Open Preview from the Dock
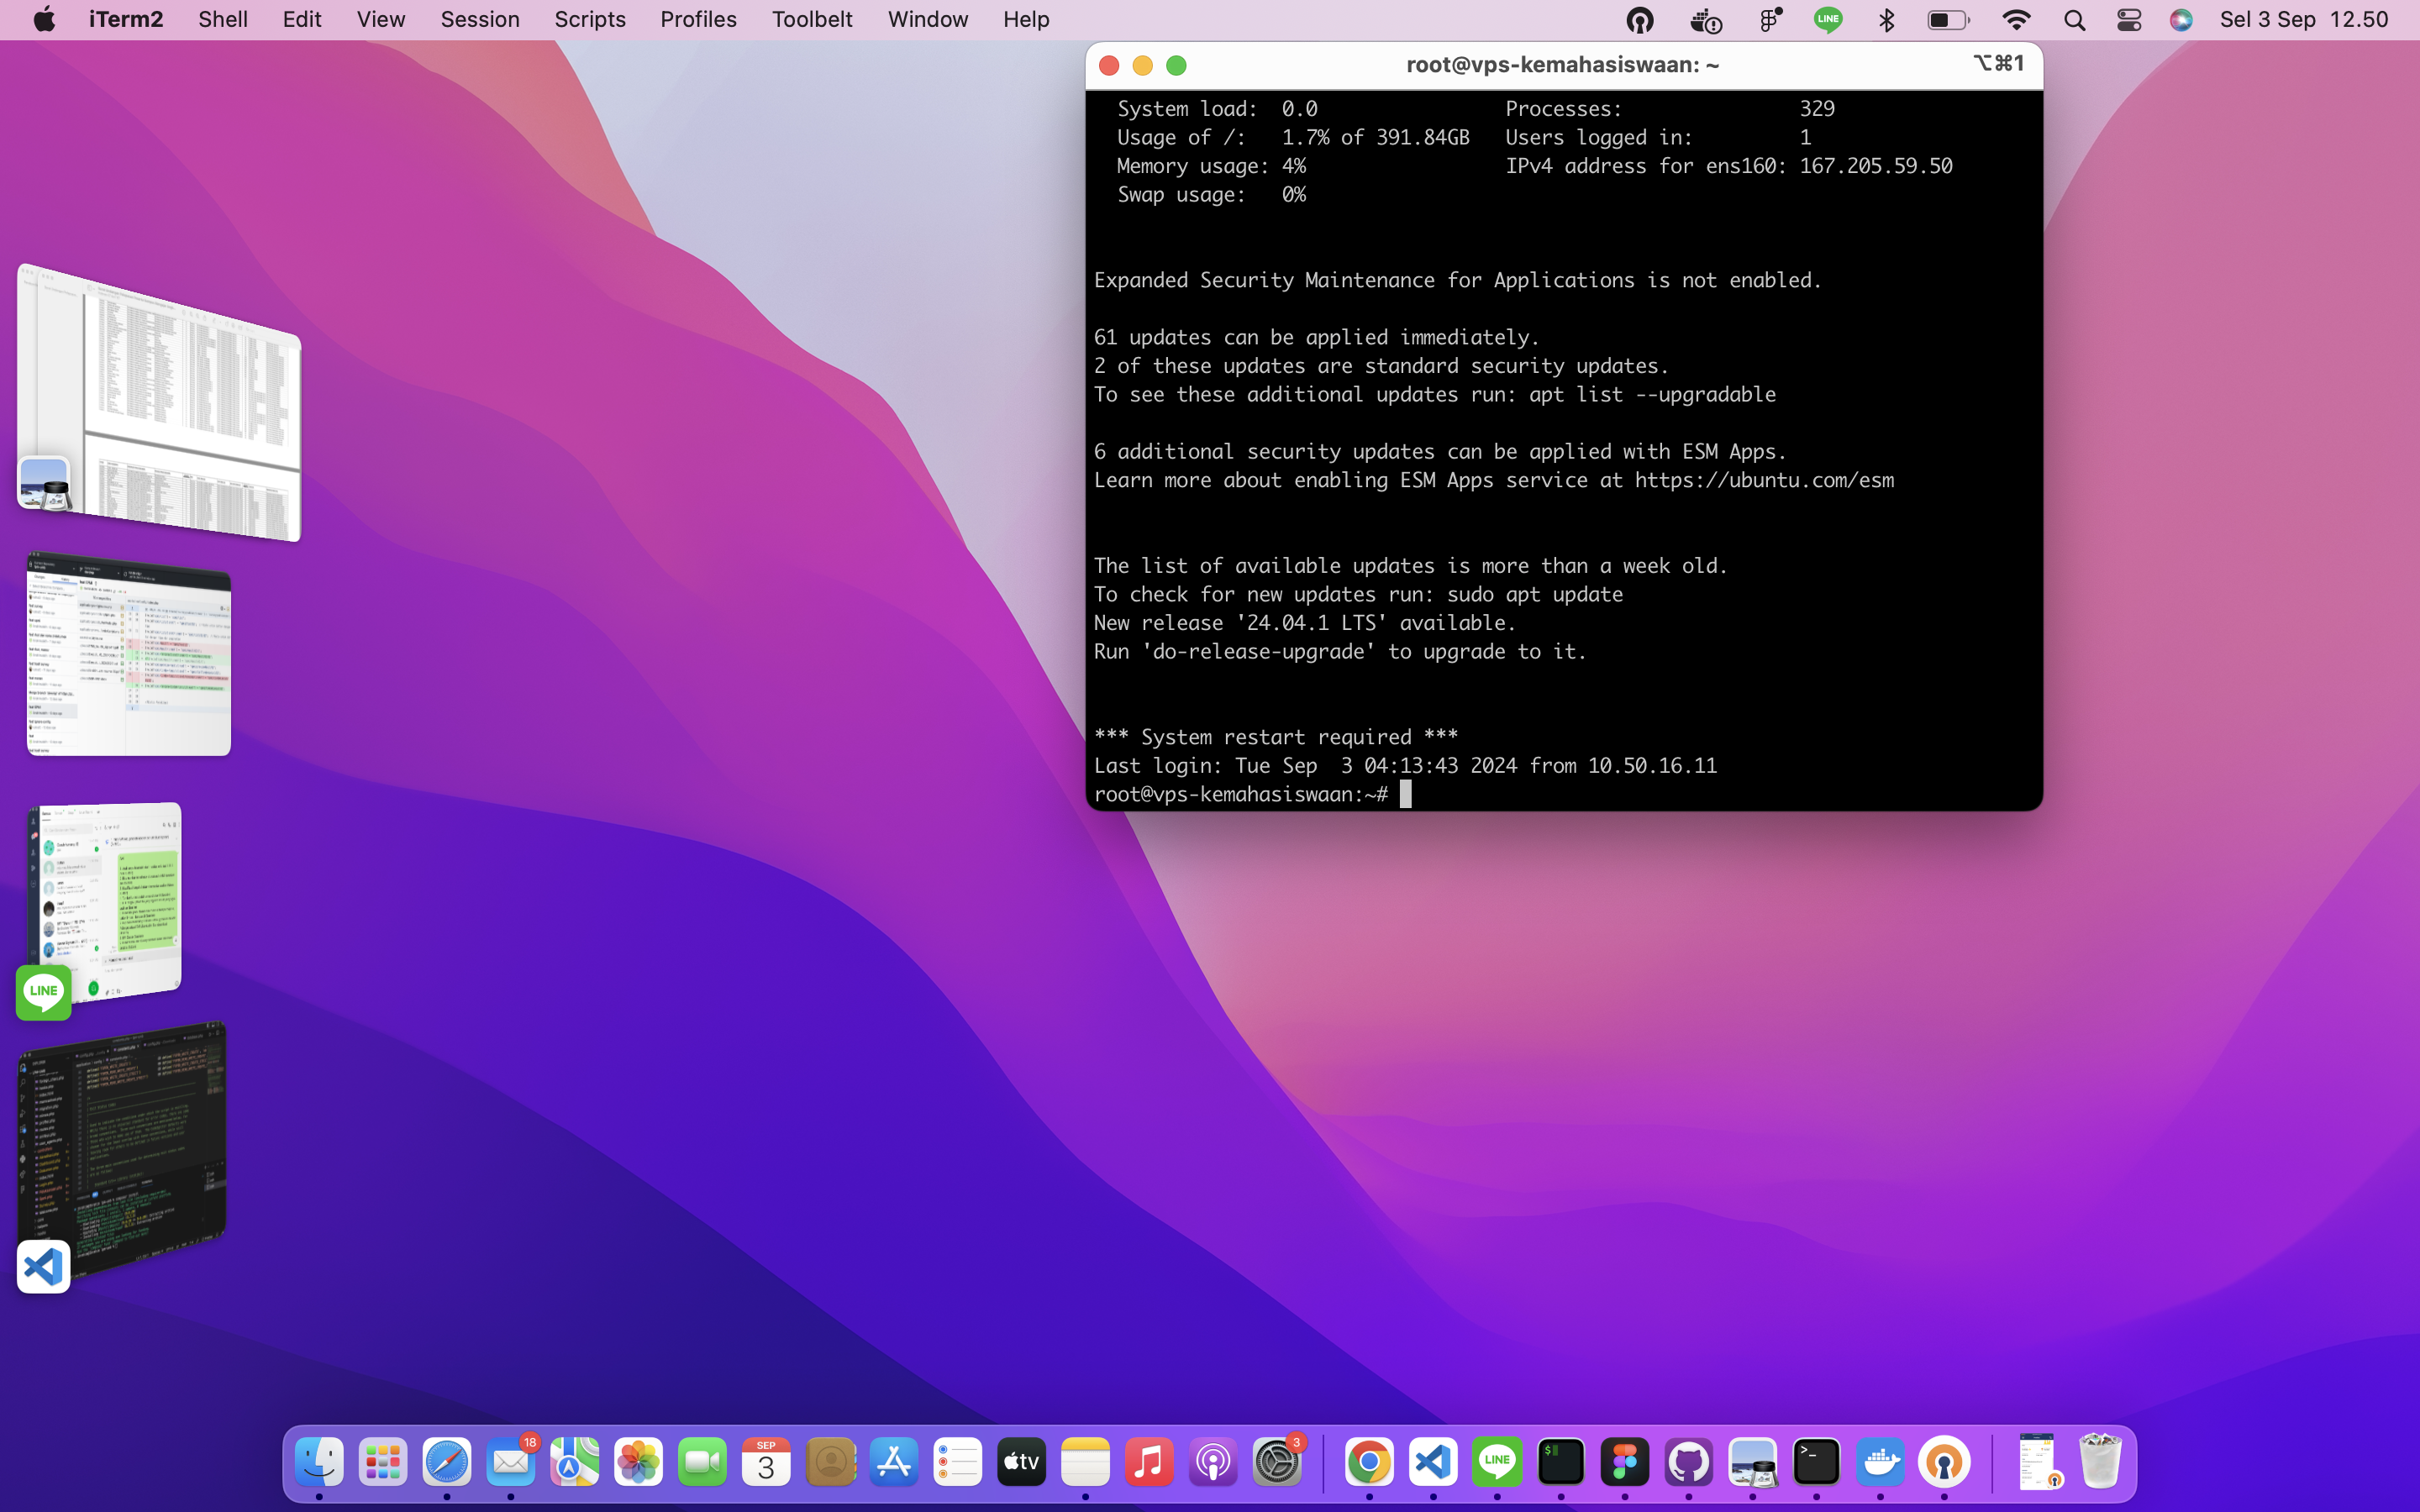Image resolution: width=2420 pixels, height=1512 pixels. [1752, 1462]
